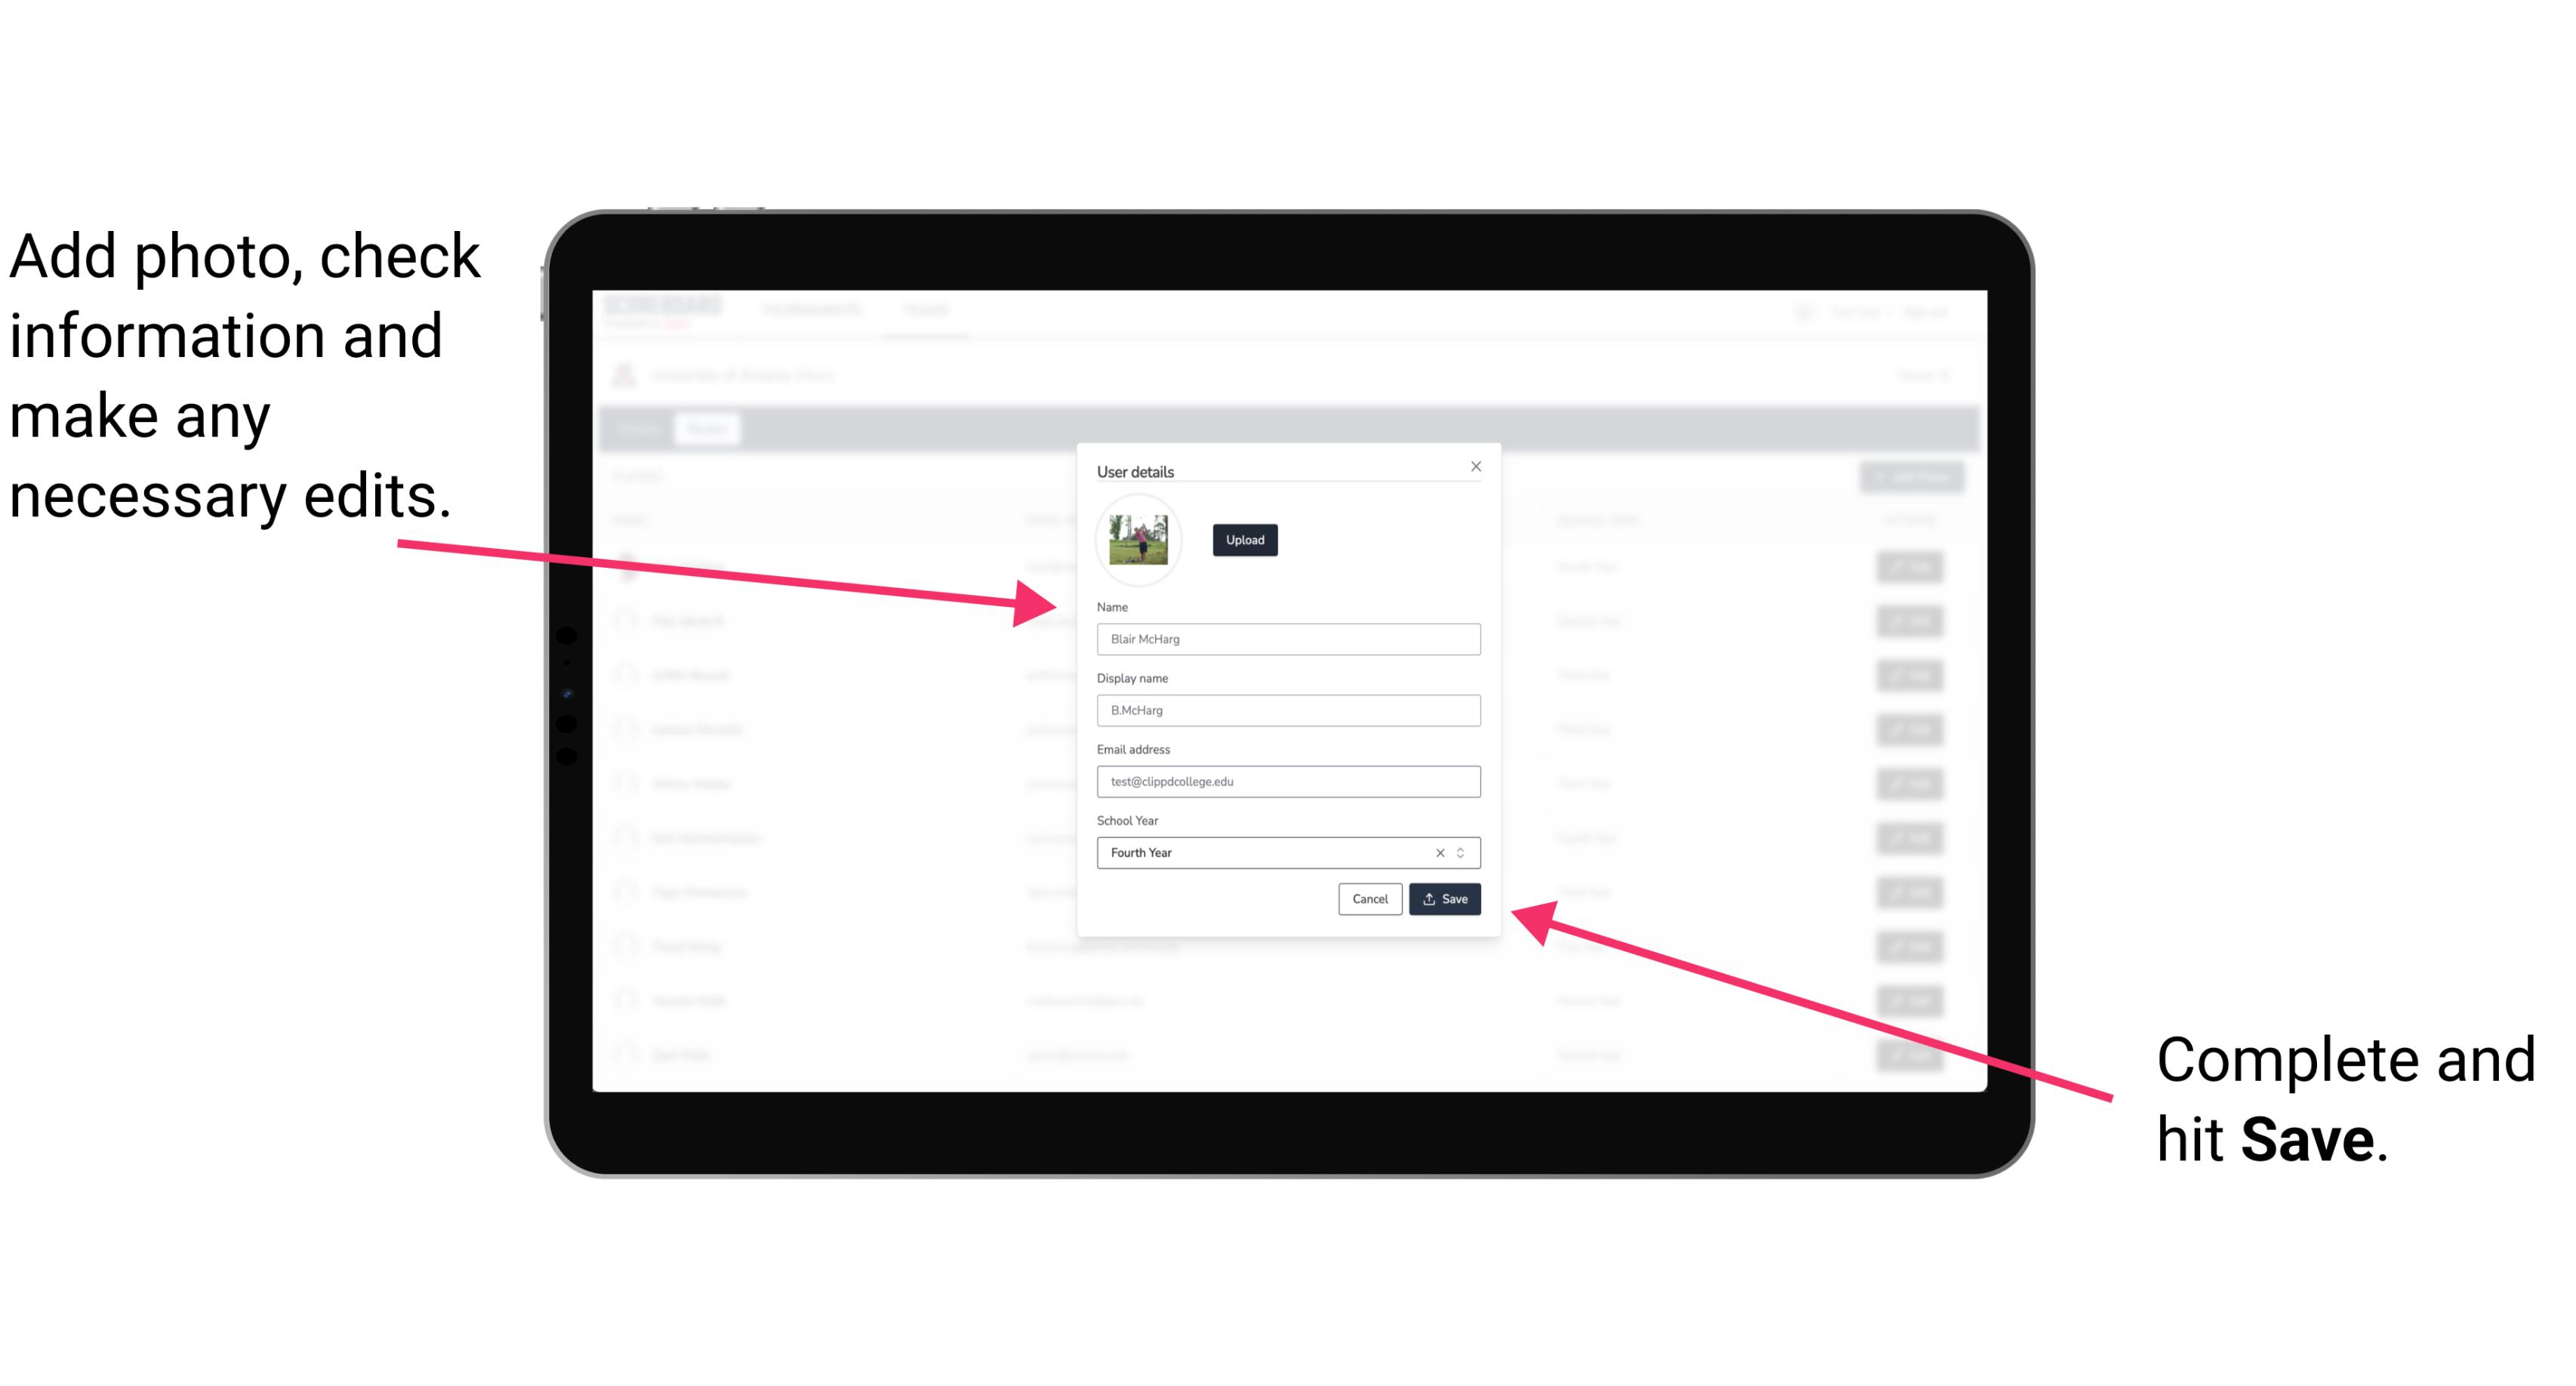Click the stepper arrow on School Year
Viewport: 2576px width, 1386px height.
point(1463,852)
